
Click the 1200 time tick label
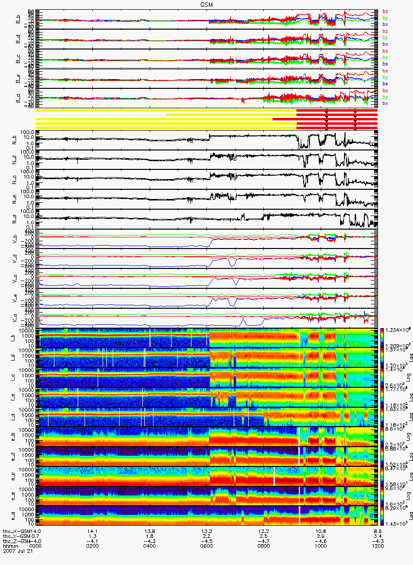[x=378, y=546]
